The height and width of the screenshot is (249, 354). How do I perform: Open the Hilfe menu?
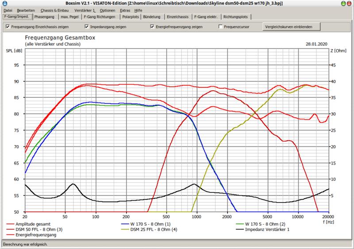[x=139, y=10]
